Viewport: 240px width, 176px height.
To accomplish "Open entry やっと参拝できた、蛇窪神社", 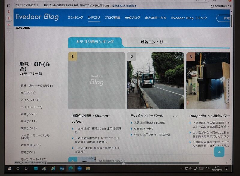I will click(x=152, y=135).
